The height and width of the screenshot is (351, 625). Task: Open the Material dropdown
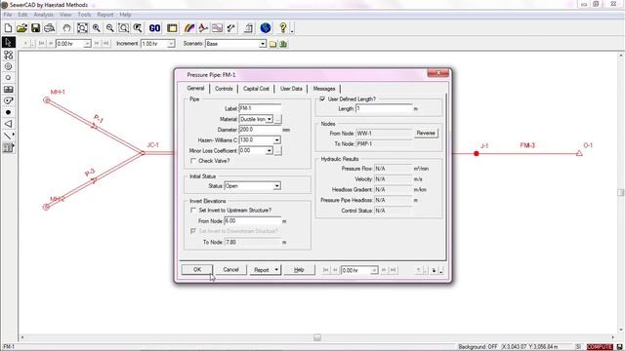(x=270, y=119)
